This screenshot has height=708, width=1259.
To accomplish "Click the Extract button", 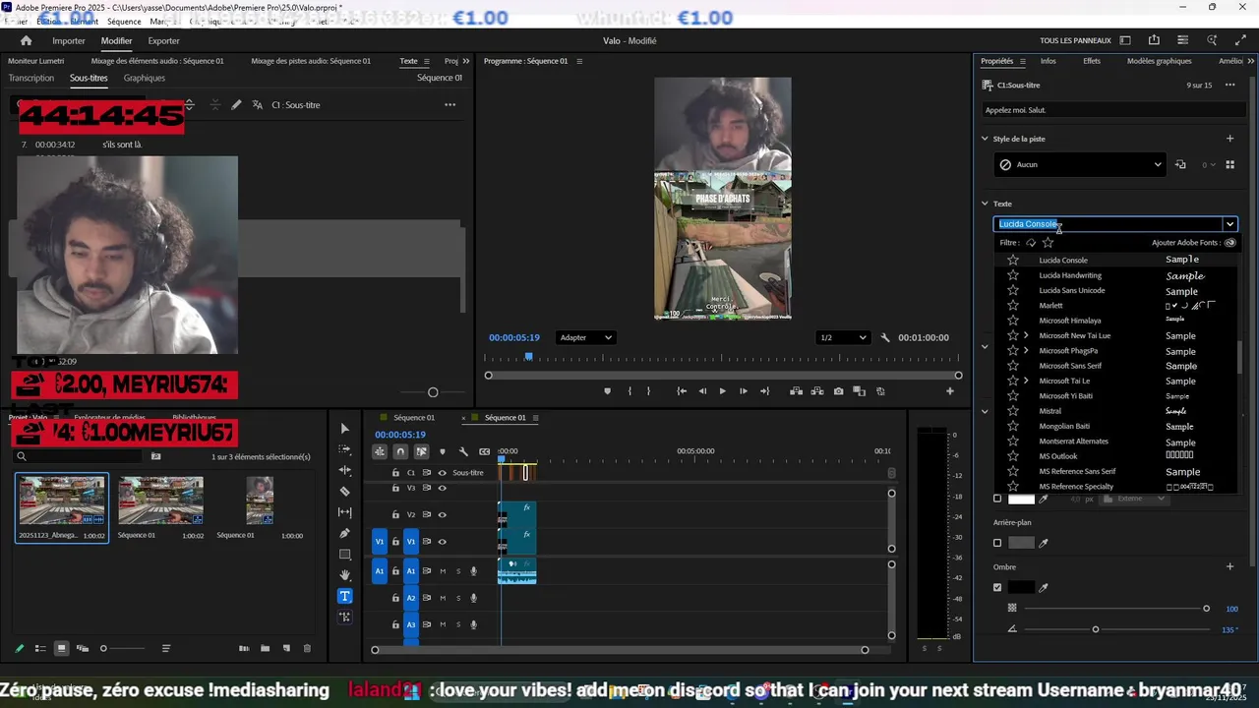I will click(817, 391).
